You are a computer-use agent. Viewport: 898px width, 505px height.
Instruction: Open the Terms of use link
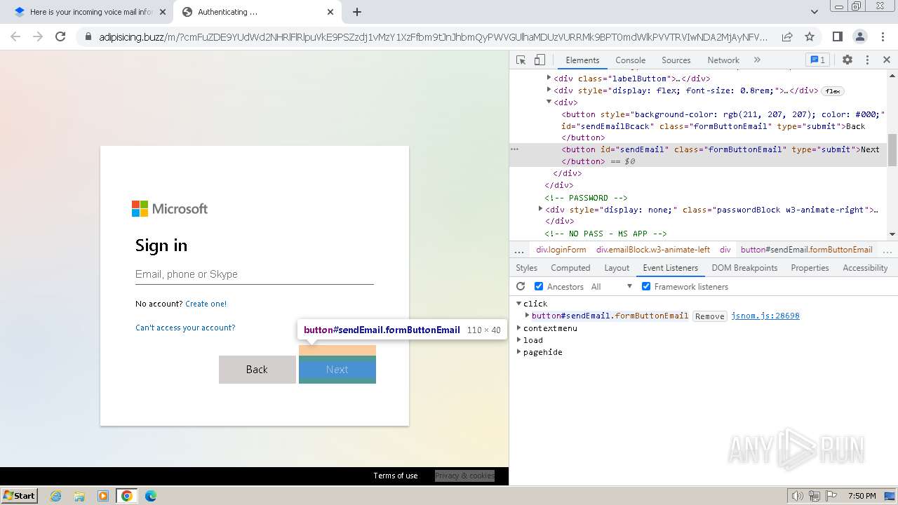395,476
